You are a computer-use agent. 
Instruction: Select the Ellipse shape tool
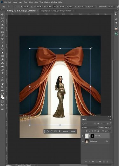(x=2, y=80)
